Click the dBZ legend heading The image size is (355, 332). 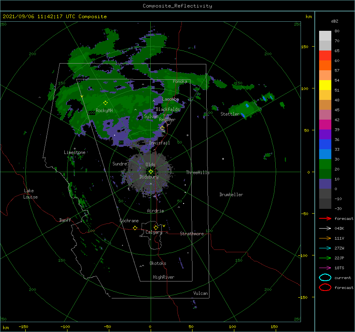(x=334, y=21)
